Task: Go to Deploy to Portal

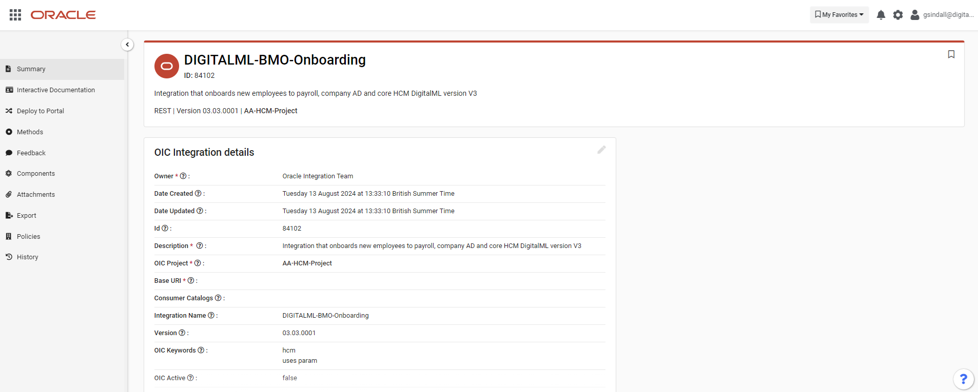Action: coord(62,111)
